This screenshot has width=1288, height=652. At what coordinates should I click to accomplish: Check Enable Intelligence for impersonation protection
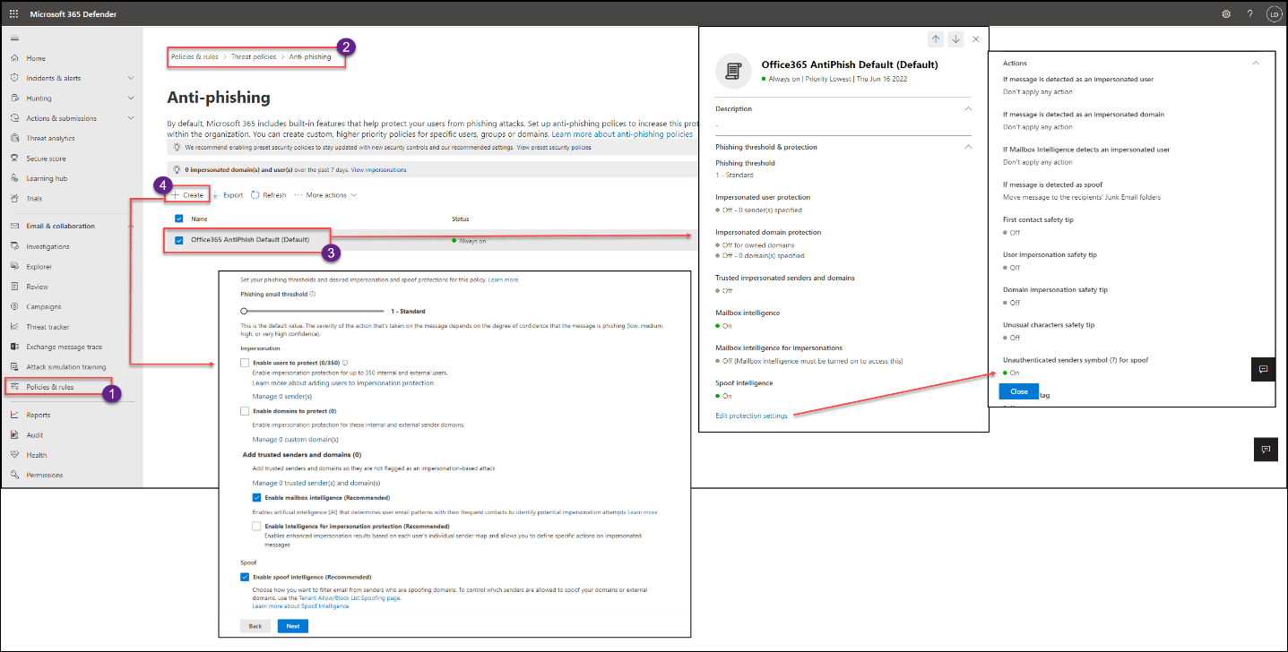257,526
